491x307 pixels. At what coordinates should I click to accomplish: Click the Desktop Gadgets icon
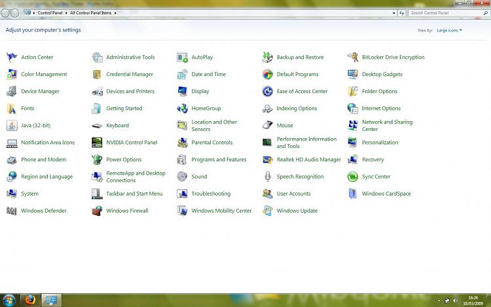click(353, 74)
